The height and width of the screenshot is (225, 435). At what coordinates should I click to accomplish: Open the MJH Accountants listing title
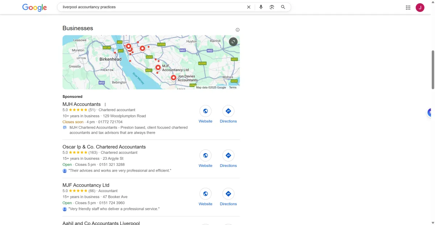pyautogui.click(x=82, y=104)
